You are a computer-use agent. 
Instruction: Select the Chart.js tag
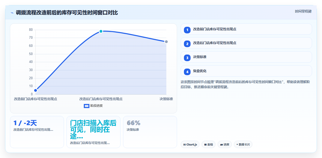[x=190, y=144]
